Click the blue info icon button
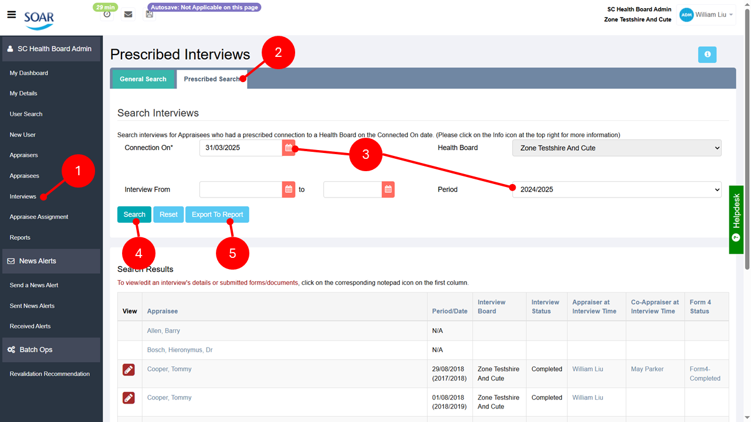751x422 pixels. click(x=707, y=55)
